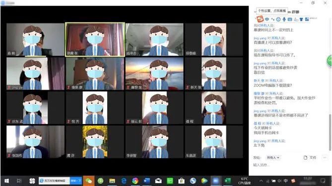Expand hidden system tray icons chevron
Image resolution: width=332 pixels, height=186 pixels.
[x=261, y=181]
